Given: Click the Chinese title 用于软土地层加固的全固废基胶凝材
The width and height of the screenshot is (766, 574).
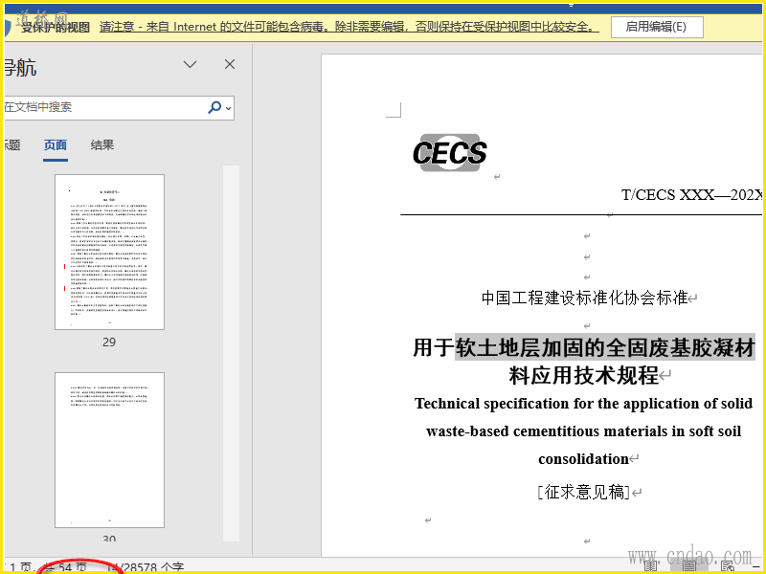Looking at the screenshot, I should 584,347.
